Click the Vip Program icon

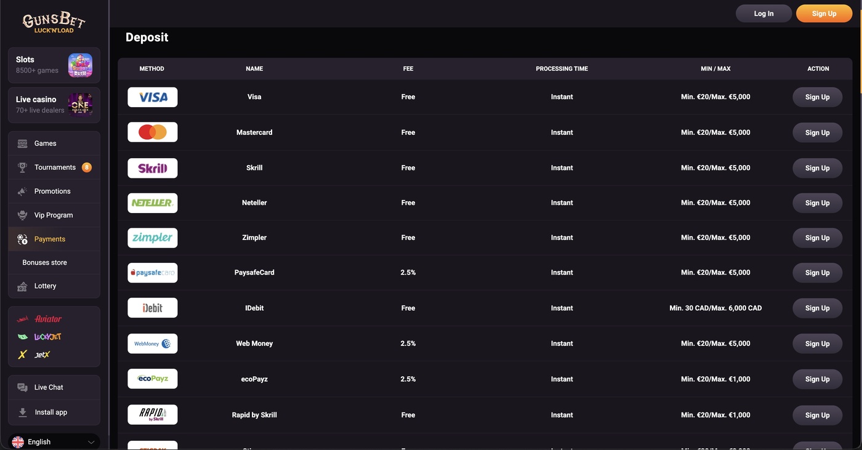click(x=23, y=215)
